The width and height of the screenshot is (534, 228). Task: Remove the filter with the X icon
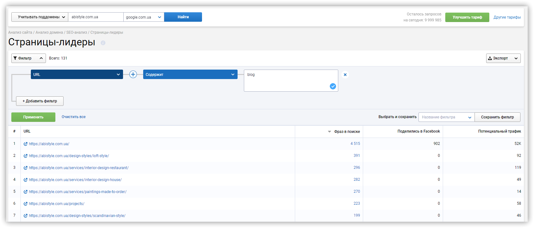[345, 75]
